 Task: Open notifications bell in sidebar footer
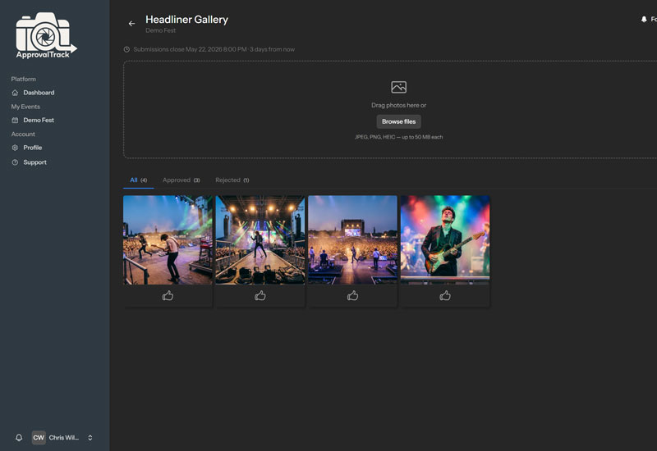click(19, 438)
